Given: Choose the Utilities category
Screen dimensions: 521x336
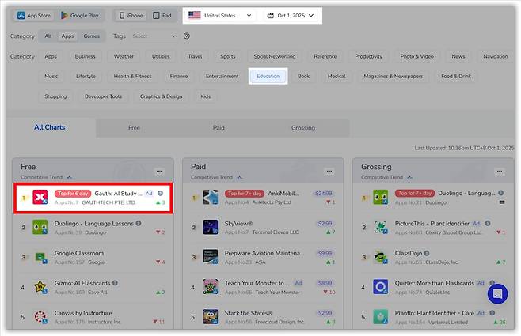Looking at the screenshot, I should point(161,56).
